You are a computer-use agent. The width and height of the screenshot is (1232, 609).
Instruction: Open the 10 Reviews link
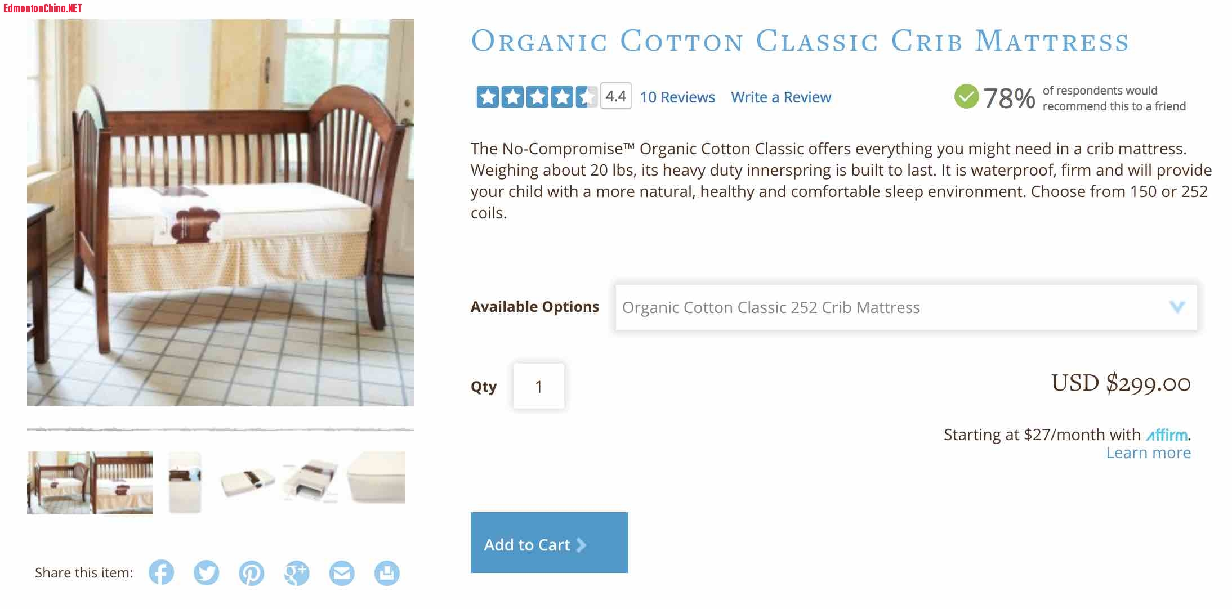coord(677,97)
